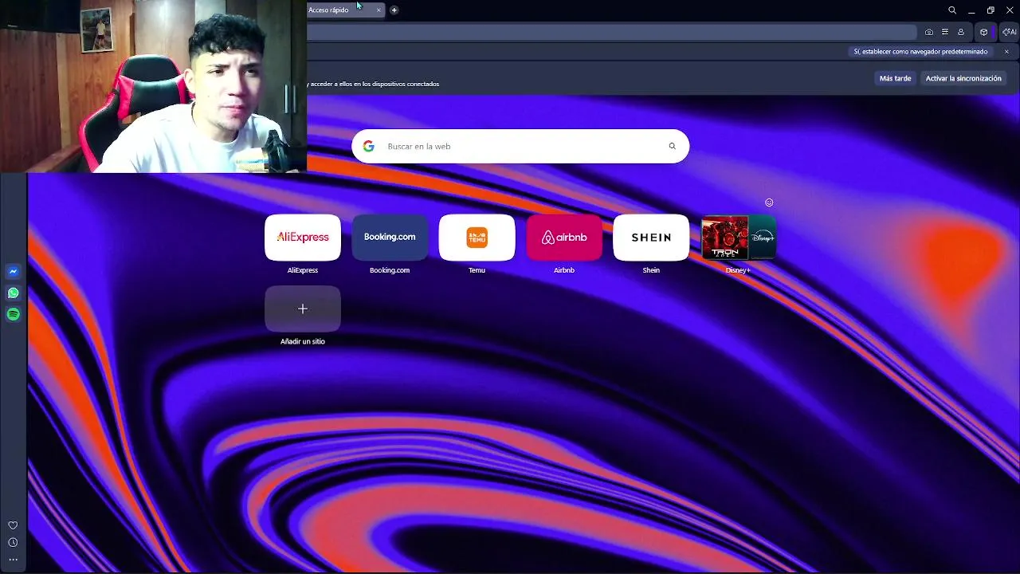Open the extensions cube icon
Viewport: 1020px width, 574px height.
tap(984, 32)
